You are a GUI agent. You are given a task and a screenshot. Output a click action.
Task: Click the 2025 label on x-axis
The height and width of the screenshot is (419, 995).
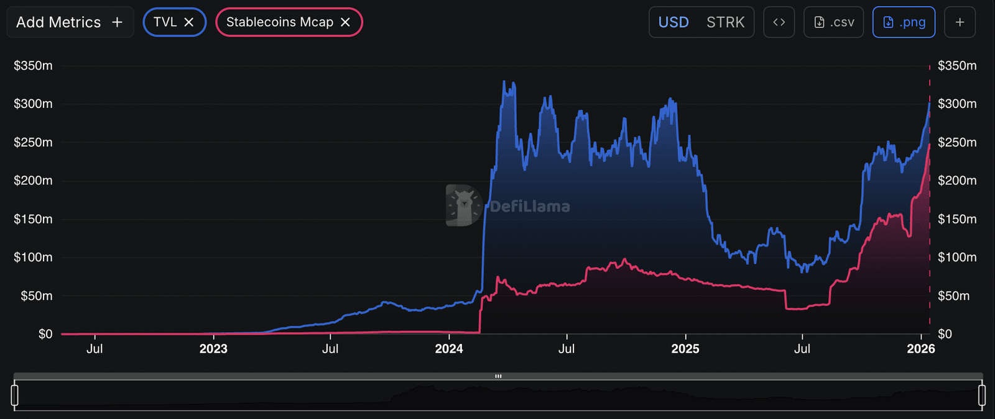tap(685, 349)
